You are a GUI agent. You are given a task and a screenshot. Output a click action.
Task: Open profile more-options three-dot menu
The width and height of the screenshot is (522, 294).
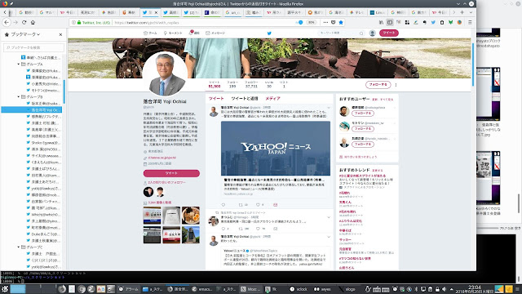(x=396, y=85)
